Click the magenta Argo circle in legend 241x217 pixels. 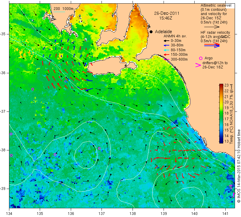201,58
